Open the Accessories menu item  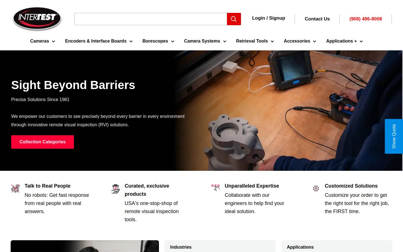[x=297, y=41]
